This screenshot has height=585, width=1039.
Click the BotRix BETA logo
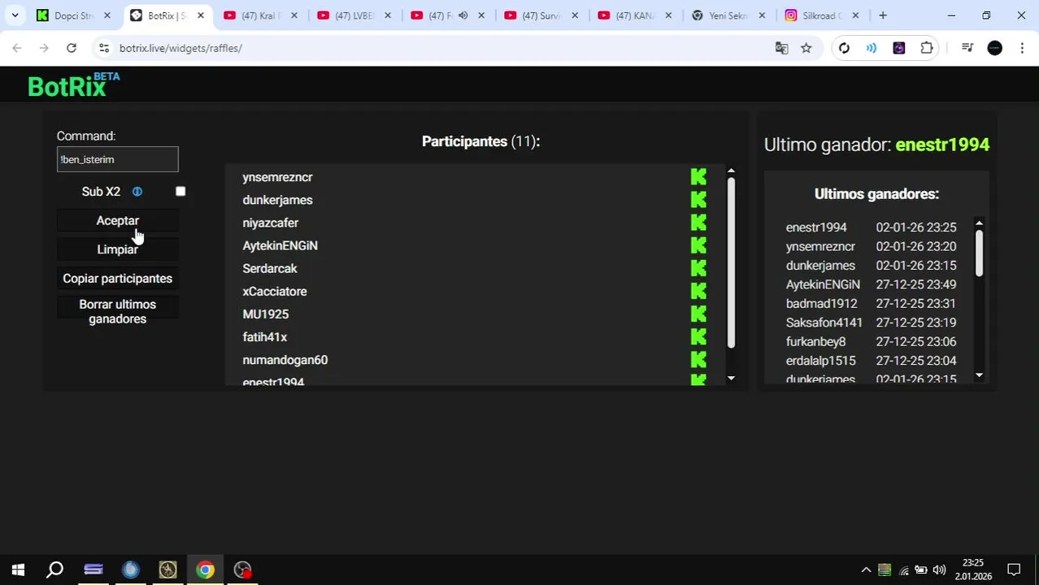click(73, 84)
